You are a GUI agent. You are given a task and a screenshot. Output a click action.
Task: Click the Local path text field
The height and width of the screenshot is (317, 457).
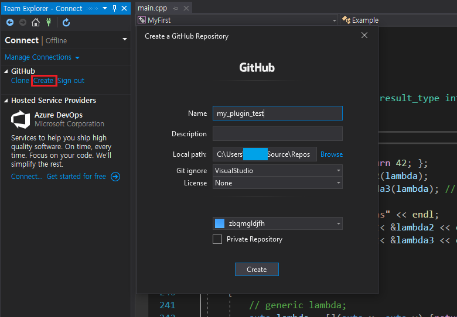click(x=265, y=154)
